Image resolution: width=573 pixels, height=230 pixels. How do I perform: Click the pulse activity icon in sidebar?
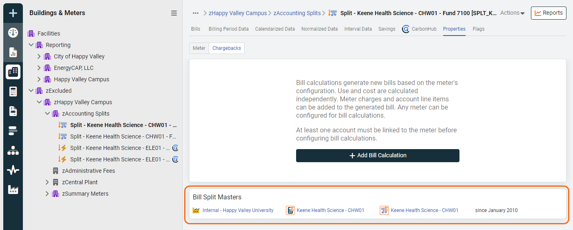pyautogui.click(x=13, y=170)
